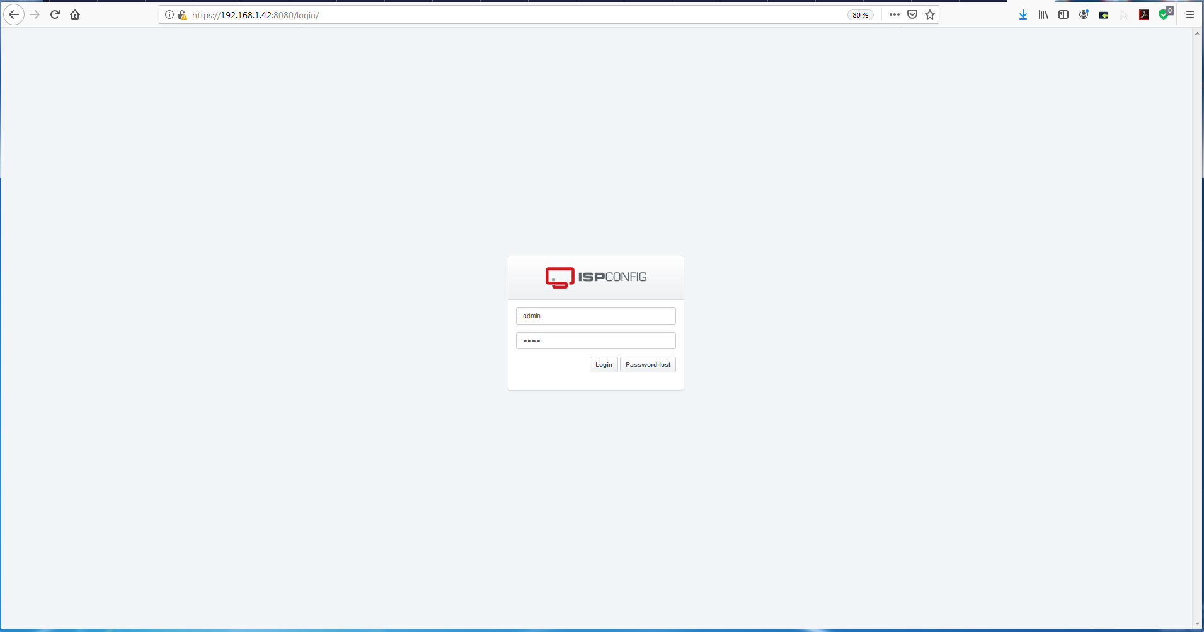
Task: Open the Firefox hamburger menu
Action: pyautogui.click(x=1190, y=14)
